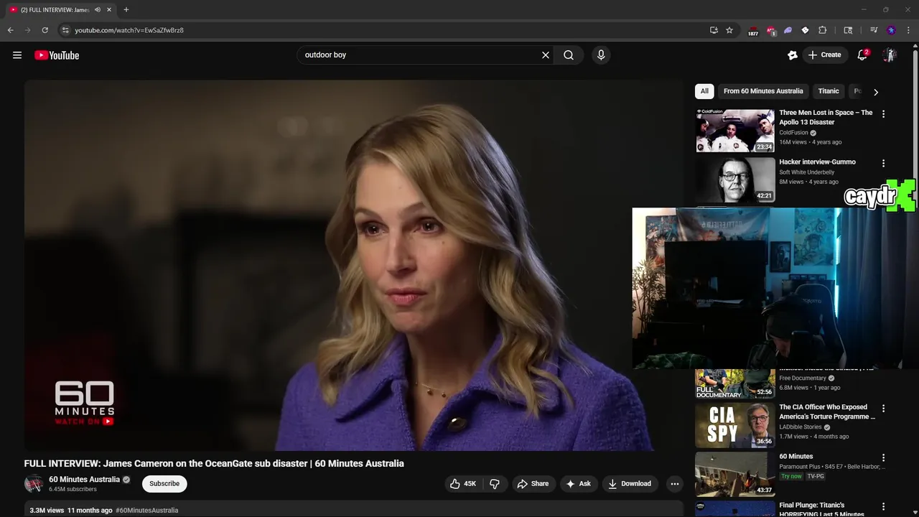Open options for CIA Officer video
919x517 pixels.
point(883,409)
